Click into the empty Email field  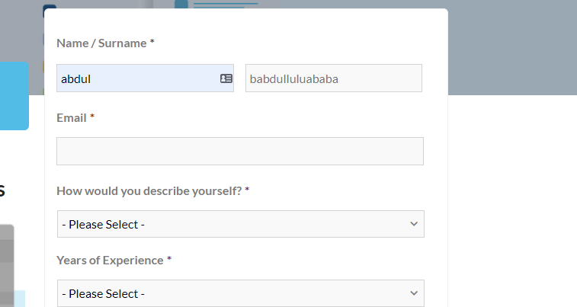[x=240, y=151]
